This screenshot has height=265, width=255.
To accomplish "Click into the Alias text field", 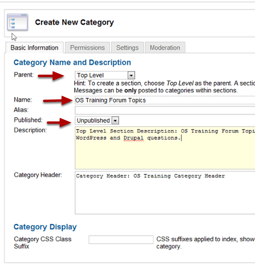I will coord(165,111).
